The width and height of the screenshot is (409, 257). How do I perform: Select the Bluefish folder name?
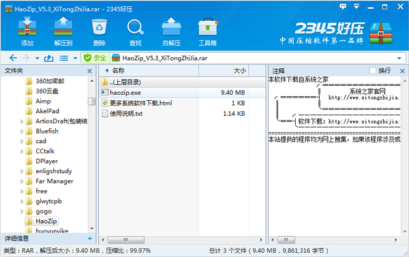tap(47, 132)
